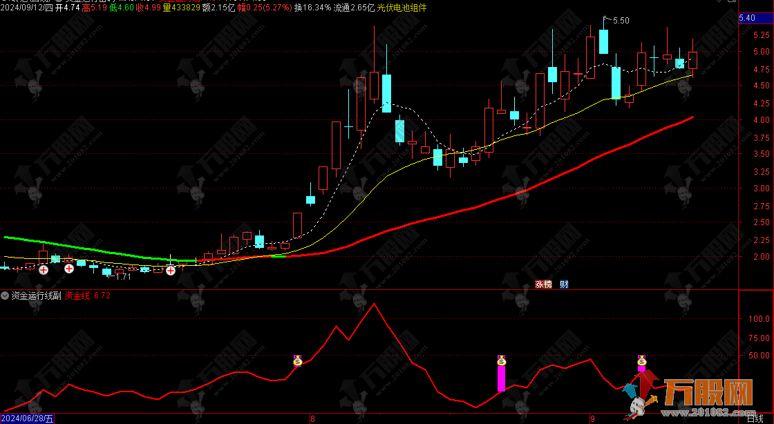Click the 1.71 low price annotation

tap(123, 277)
